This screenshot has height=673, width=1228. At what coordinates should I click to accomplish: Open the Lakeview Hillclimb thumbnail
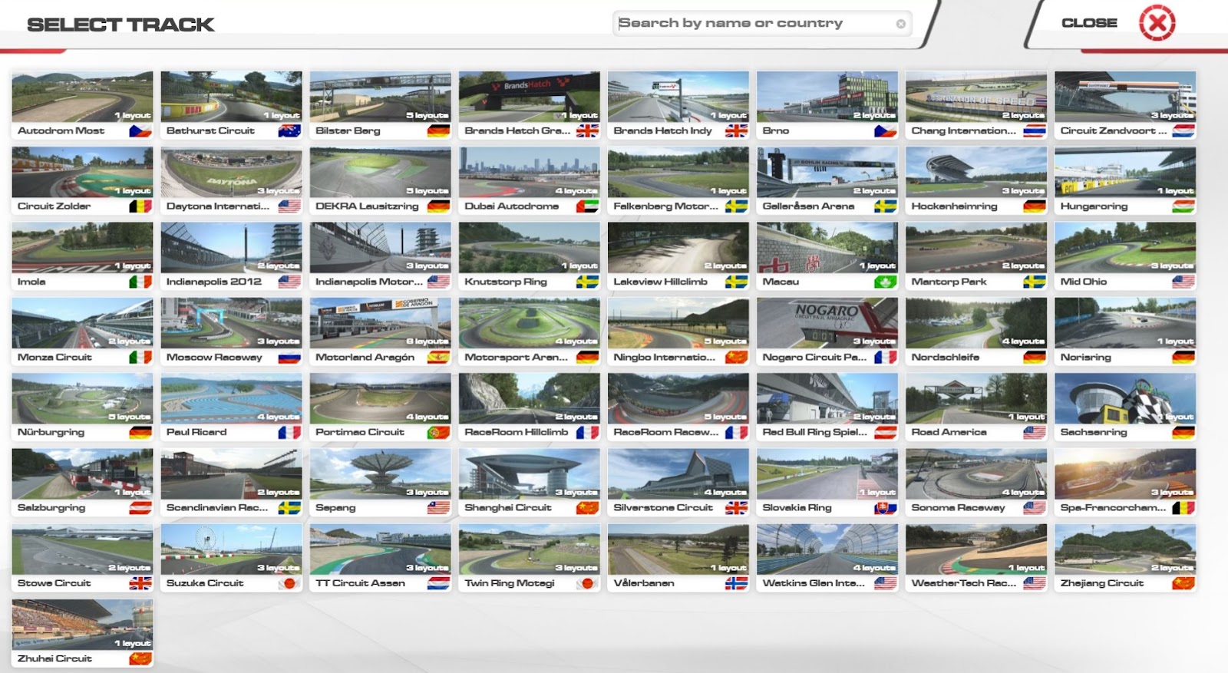tap(678, 247)
